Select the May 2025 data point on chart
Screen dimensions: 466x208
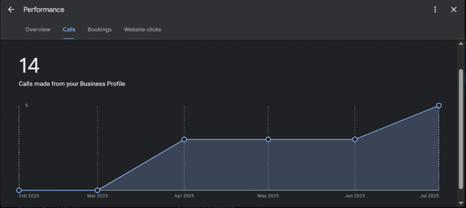pos(268,139)
